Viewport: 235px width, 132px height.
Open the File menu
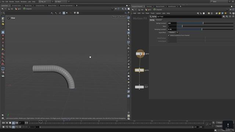3,1
